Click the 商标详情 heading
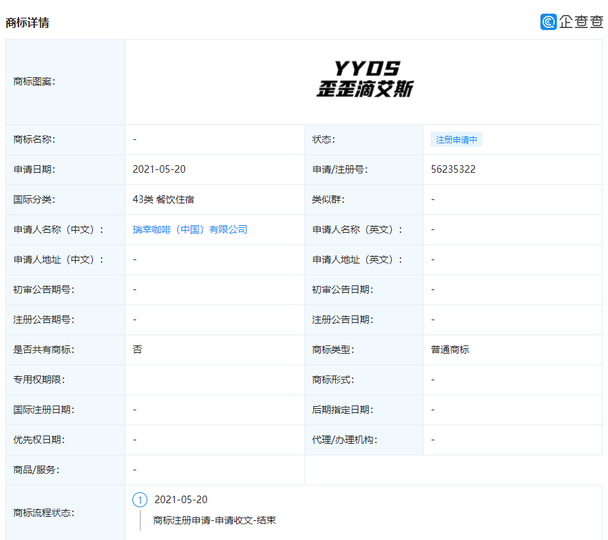This screenshot has width=608, height=540. click(x=27, y=23)
